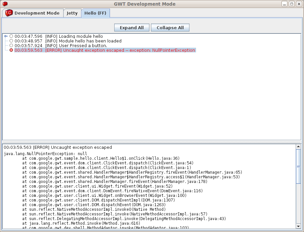Maximize the GWT Development Mode window
Viewport: 304px width, 232px height.
pos(292,4)
